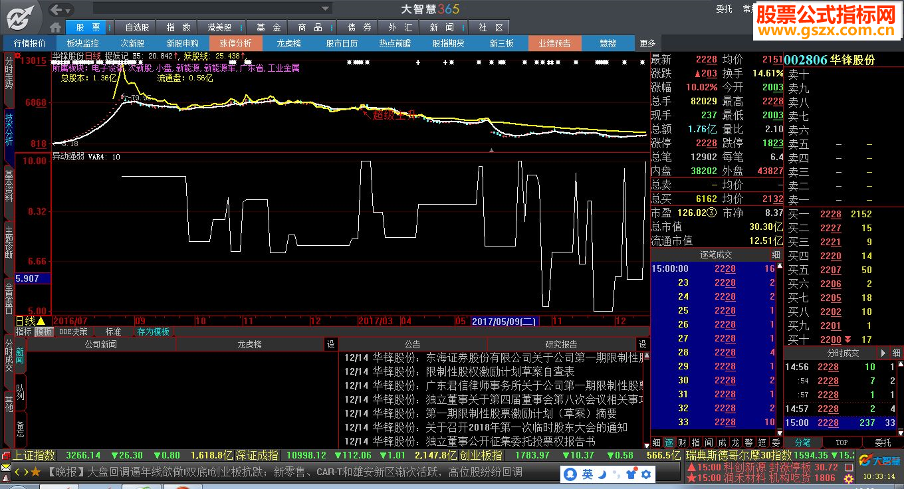904x489 pixels.
Task: Click the home icon beside the 股票 tab
Action: (x=56, y=27)
